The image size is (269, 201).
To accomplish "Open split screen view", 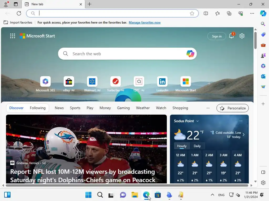I will [x=206, y=13].
